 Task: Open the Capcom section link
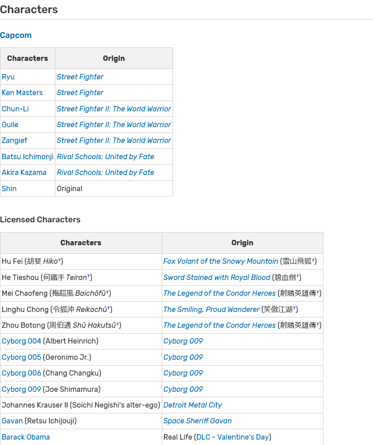(16, 35)
